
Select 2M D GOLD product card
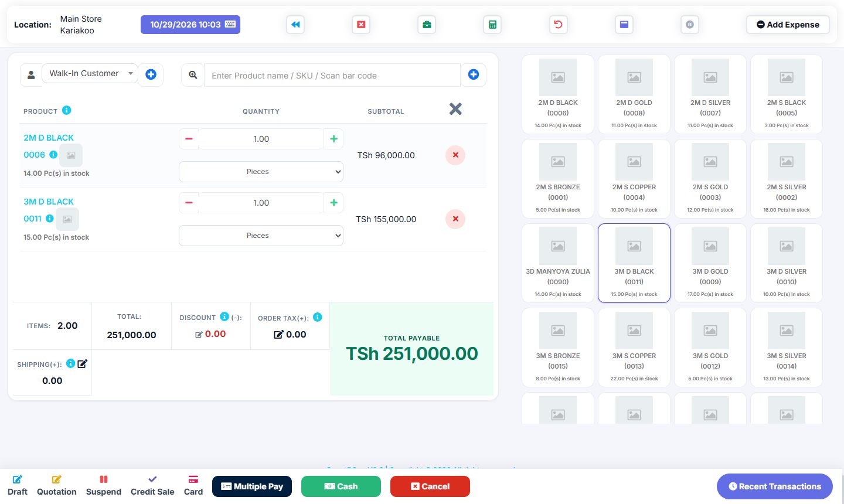634,95
